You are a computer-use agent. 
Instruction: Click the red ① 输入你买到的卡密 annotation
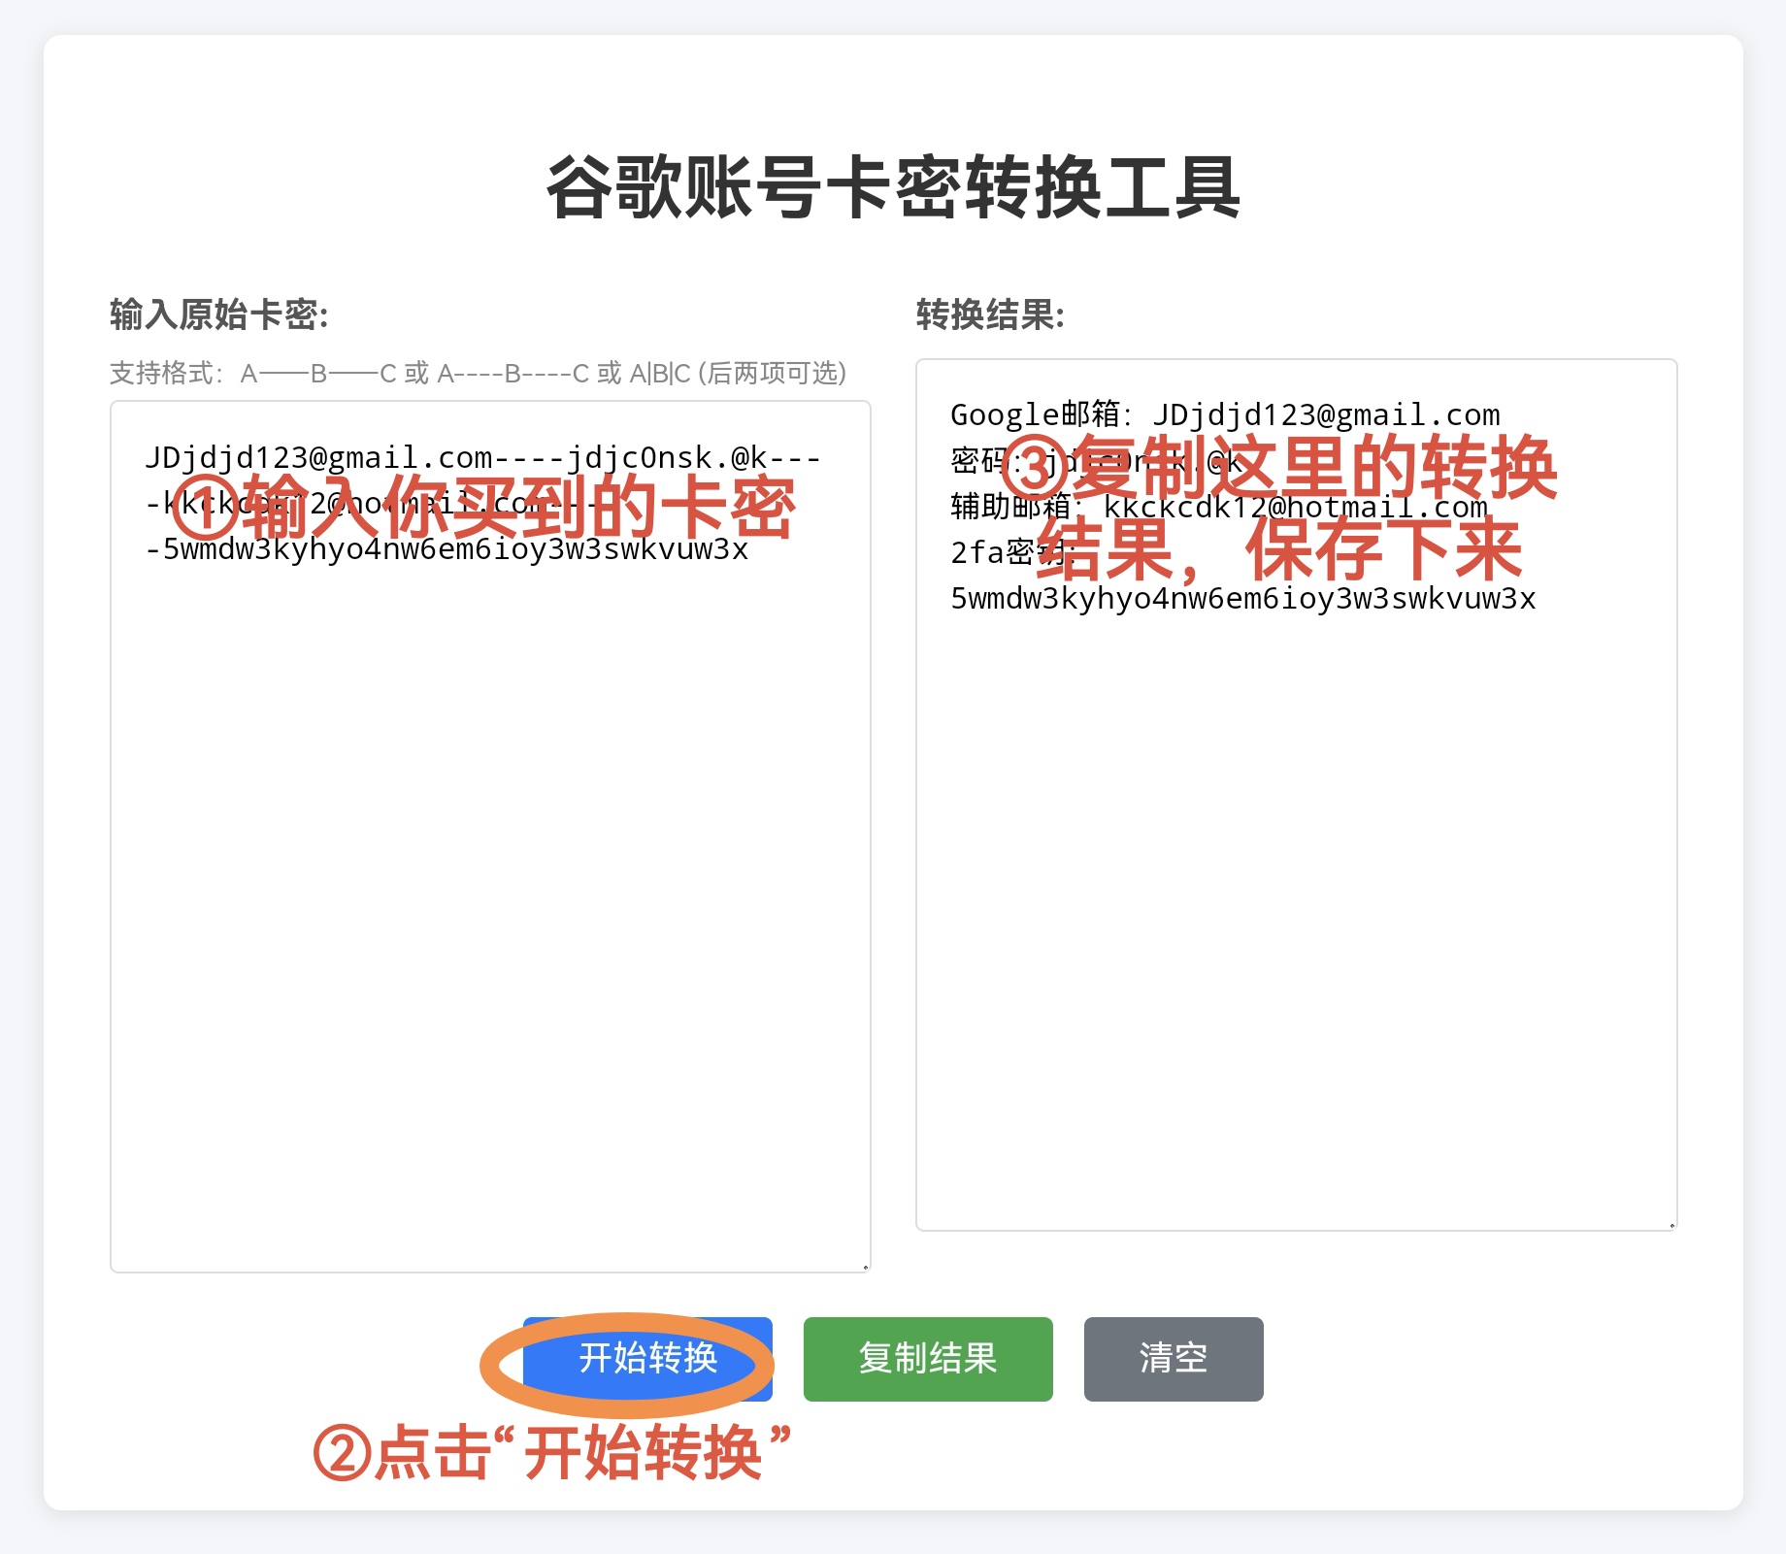483,508
